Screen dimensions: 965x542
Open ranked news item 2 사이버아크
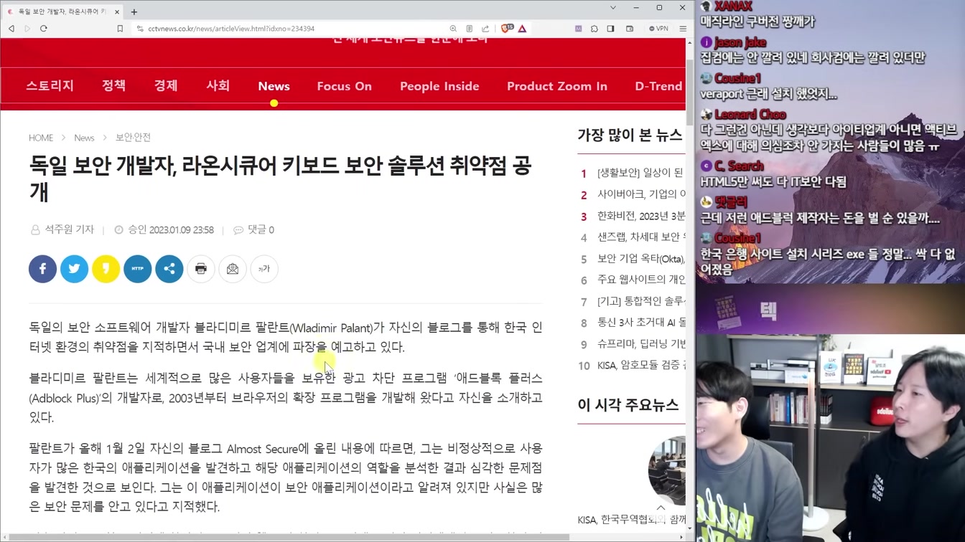point(633,194)
